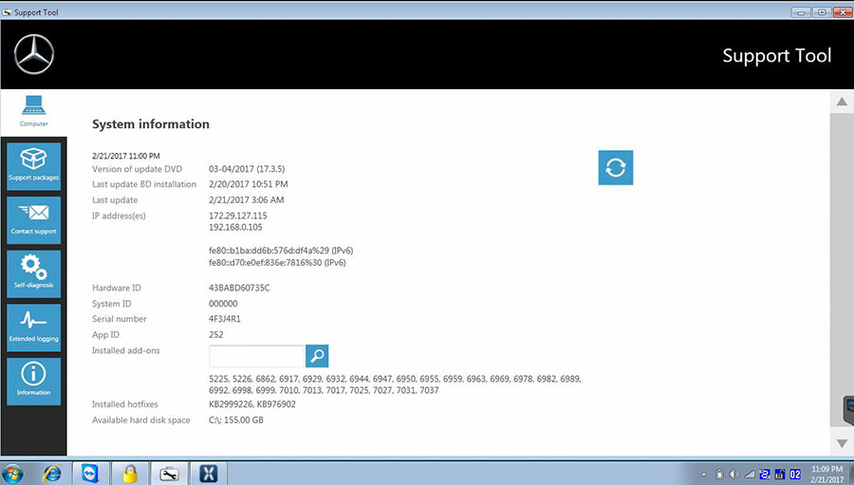Screen dimensions: 854x485
Task: Click the IPv6 address ending 7816%30
Action: pos(277,263)
